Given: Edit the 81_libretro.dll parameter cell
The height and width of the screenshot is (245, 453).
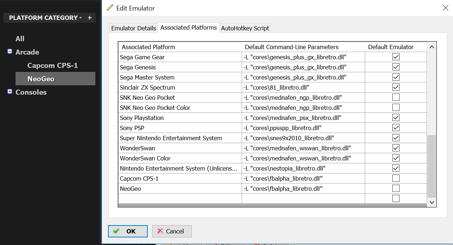Looking at the screenshot, I should point(303,87).
